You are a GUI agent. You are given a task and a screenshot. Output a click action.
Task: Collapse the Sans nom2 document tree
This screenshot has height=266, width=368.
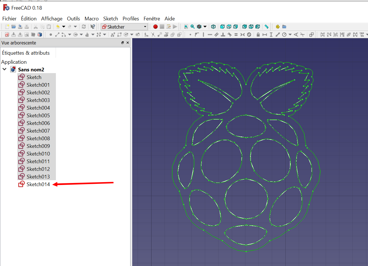click(x=5, y=69)
